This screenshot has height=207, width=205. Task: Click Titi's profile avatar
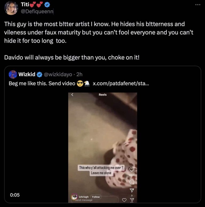tap(11, 8)
